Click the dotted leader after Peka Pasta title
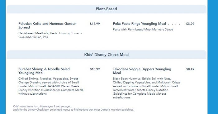This screenshot has height=114, width=218. click(x=174, y=24)
